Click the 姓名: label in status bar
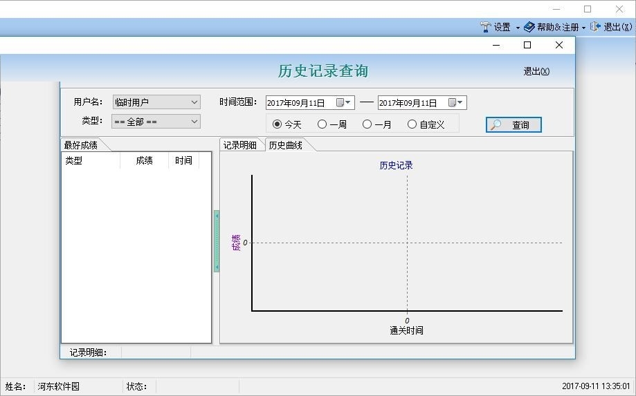This screenshot has height=396, width=636. [15, 386]
